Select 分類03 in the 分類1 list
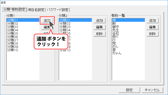 pyautogui.click(x=23, y=27)
